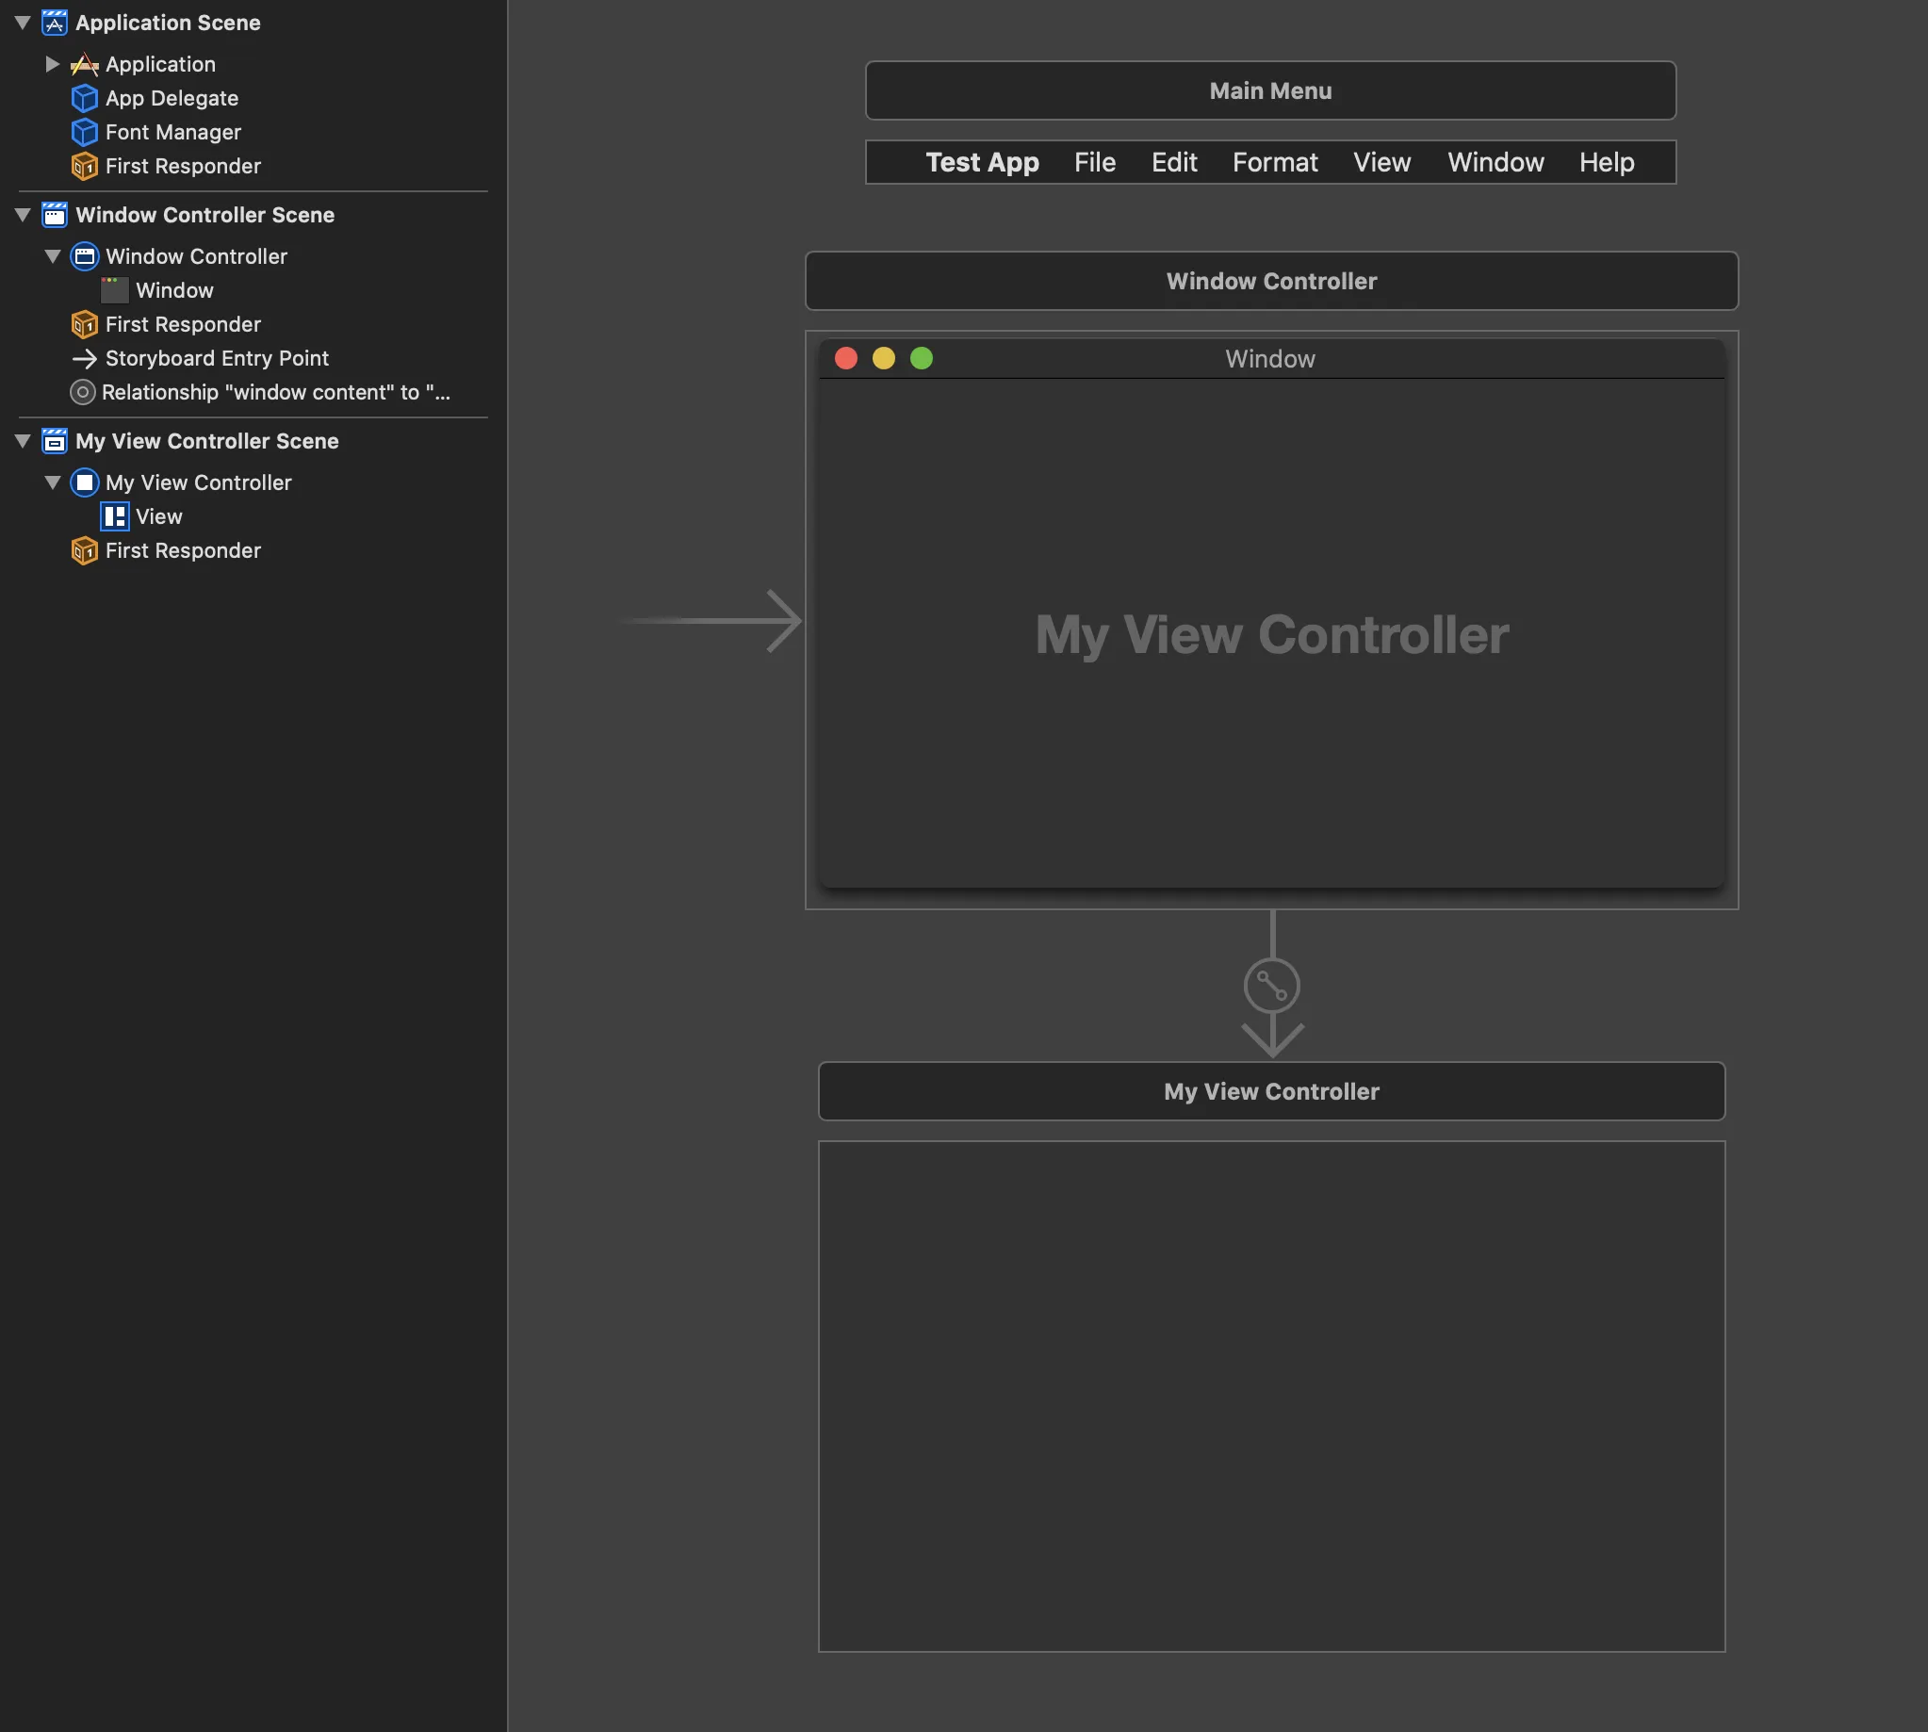Collapse the My View Controller Scene triangle
Screen dimensions: 1928x1732
pos(23,441)
